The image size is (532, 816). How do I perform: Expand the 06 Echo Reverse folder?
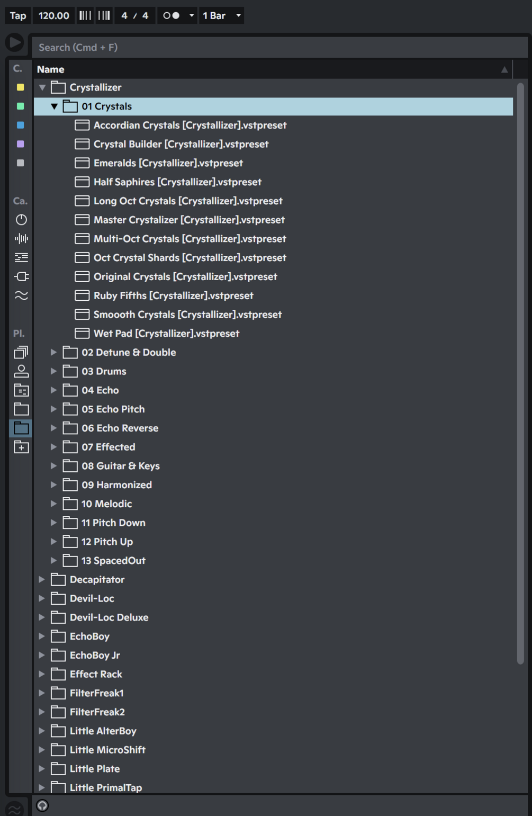coord(53,428)
